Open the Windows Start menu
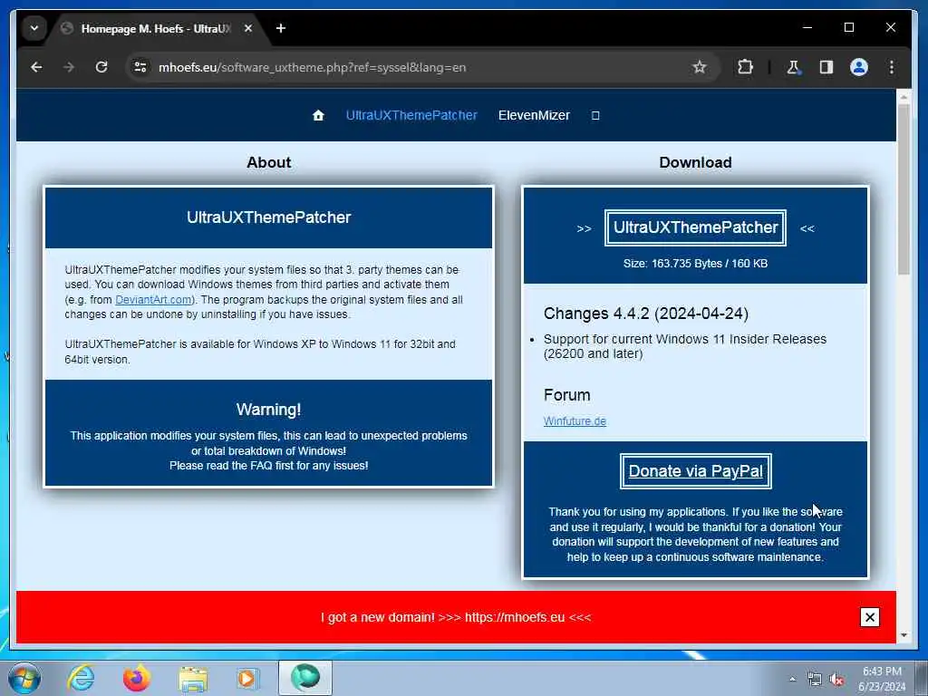The width and height of the screenshot is (928, 696). 24,678
